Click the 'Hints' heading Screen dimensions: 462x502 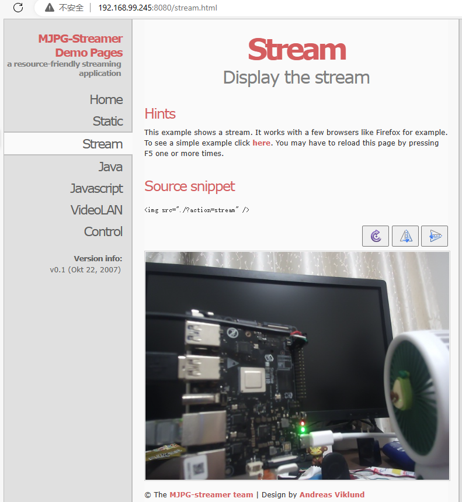[x=160, y=113]
